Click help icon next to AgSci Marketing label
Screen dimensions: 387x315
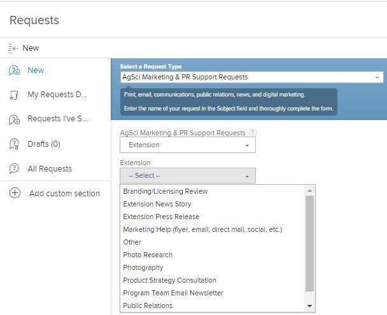pyautogui.click(x=253, y=133)
